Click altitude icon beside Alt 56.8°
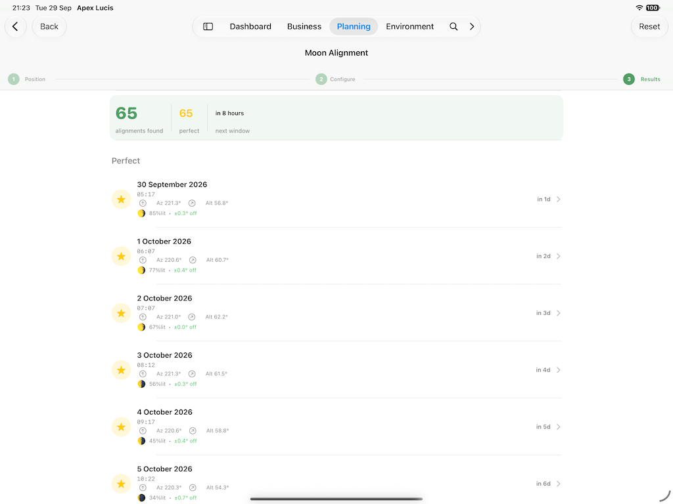This screenshot has width=673, height=504. tap(192, 203)
